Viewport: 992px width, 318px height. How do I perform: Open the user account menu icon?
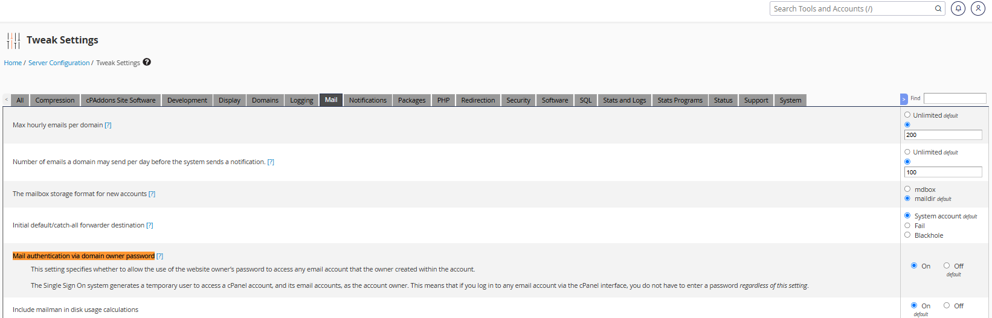(x=978, y=8)
